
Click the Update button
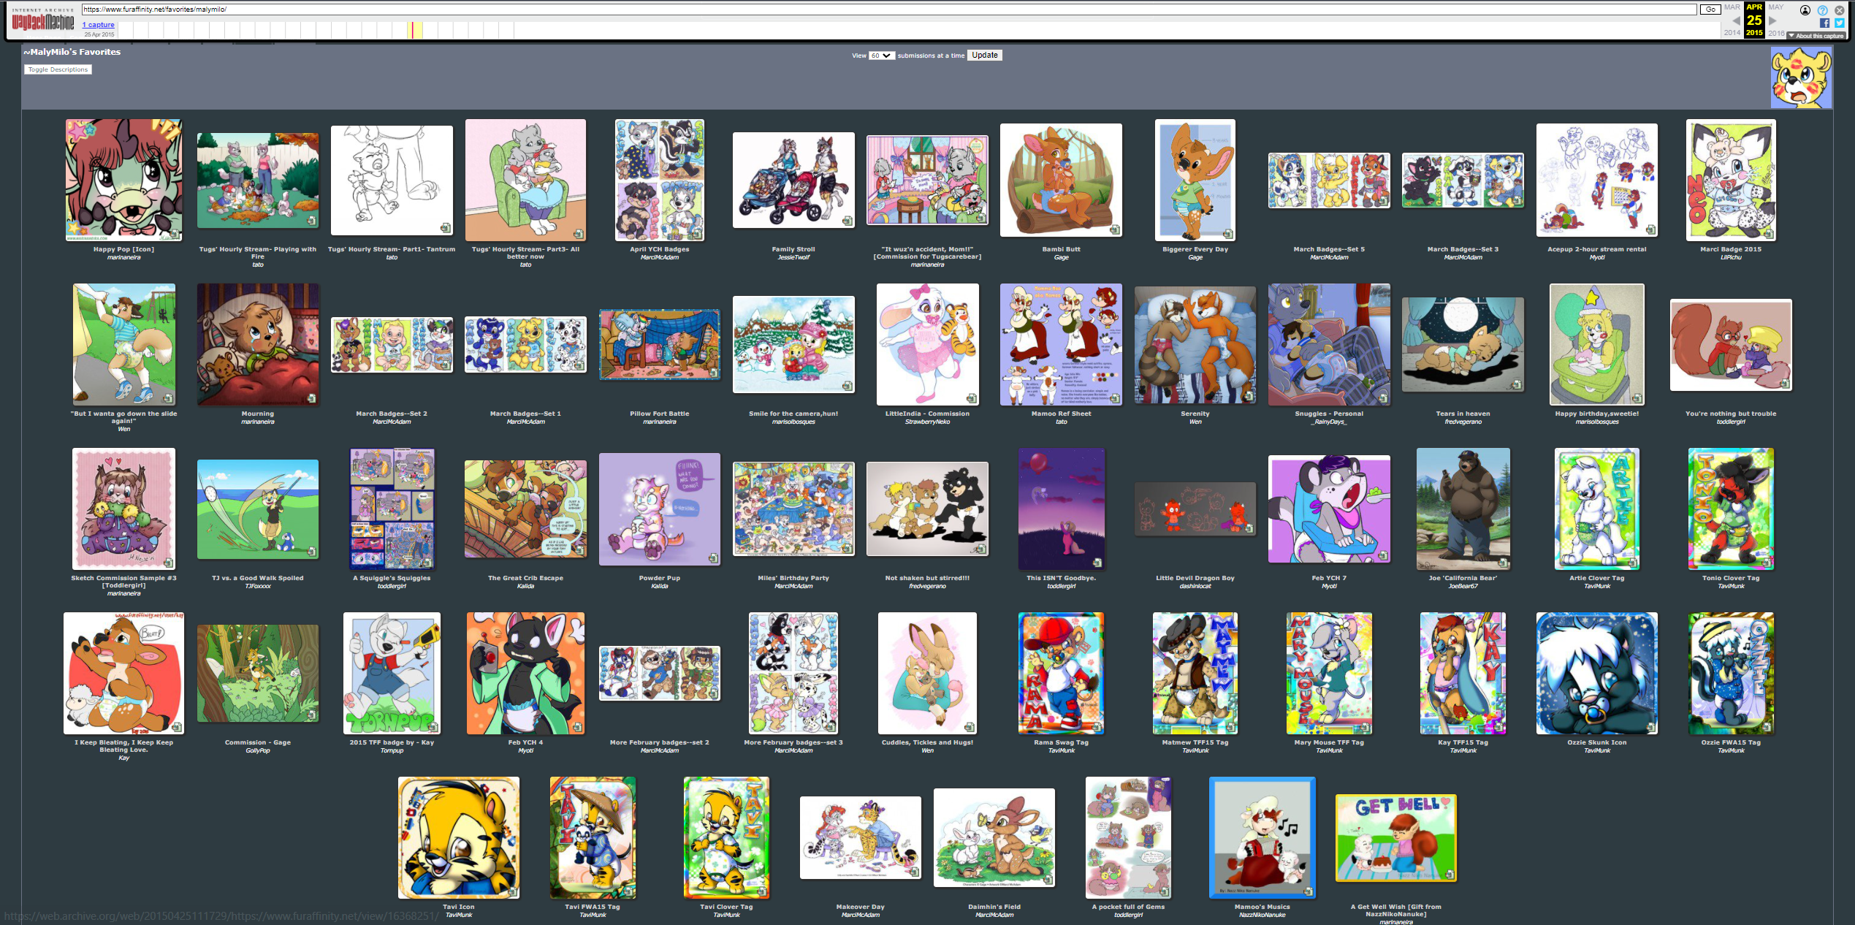984,56
